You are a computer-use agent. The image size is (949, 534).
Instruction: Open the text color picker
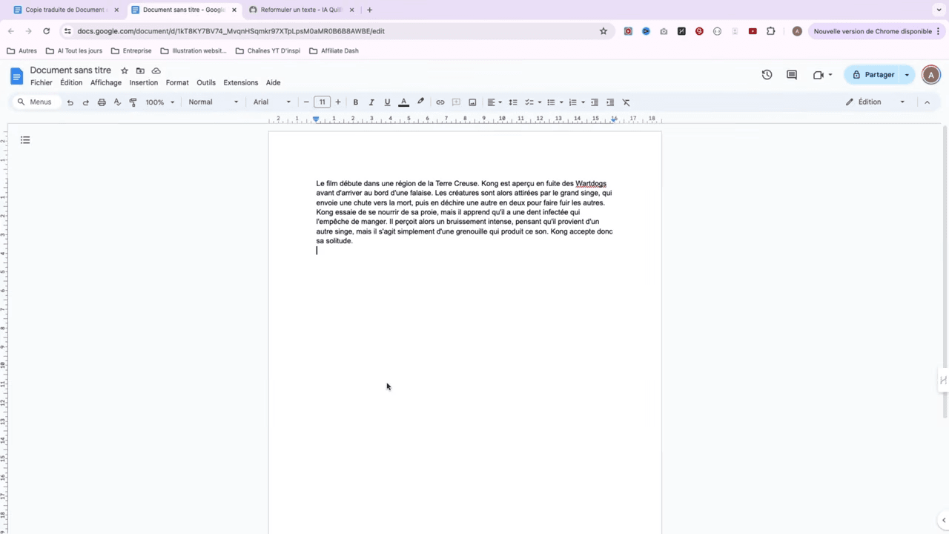404,102
